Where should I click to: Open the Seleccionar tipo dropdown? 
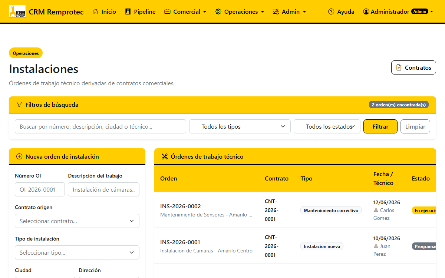pos(77,252)
